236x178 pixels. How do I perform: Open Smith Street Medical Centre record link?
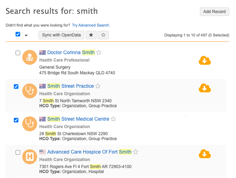(x=78, y=119)
